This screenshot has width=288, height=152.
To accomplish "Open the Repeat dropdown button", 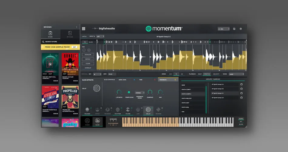I will (88, 59).
